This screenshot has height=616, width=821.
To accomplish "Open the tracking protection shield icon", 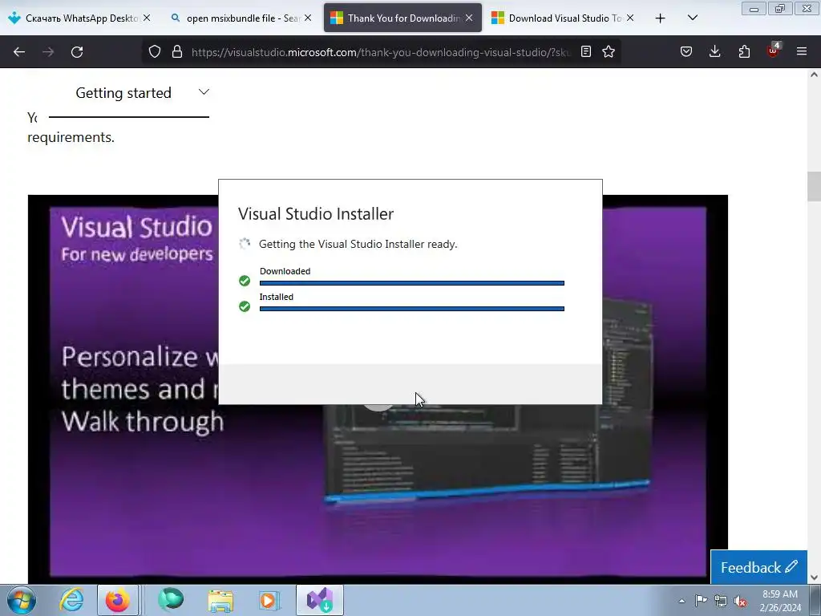I will click(x=155, y=52).
